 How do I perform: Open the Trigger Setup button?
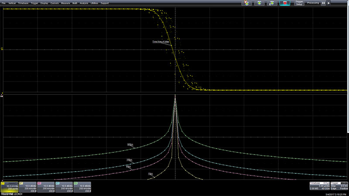[299, 3]
